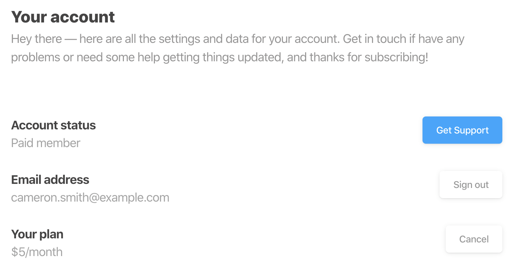Sign out of the account
Viewport: 516px width, 269px height.
click(x=471, y=185)
